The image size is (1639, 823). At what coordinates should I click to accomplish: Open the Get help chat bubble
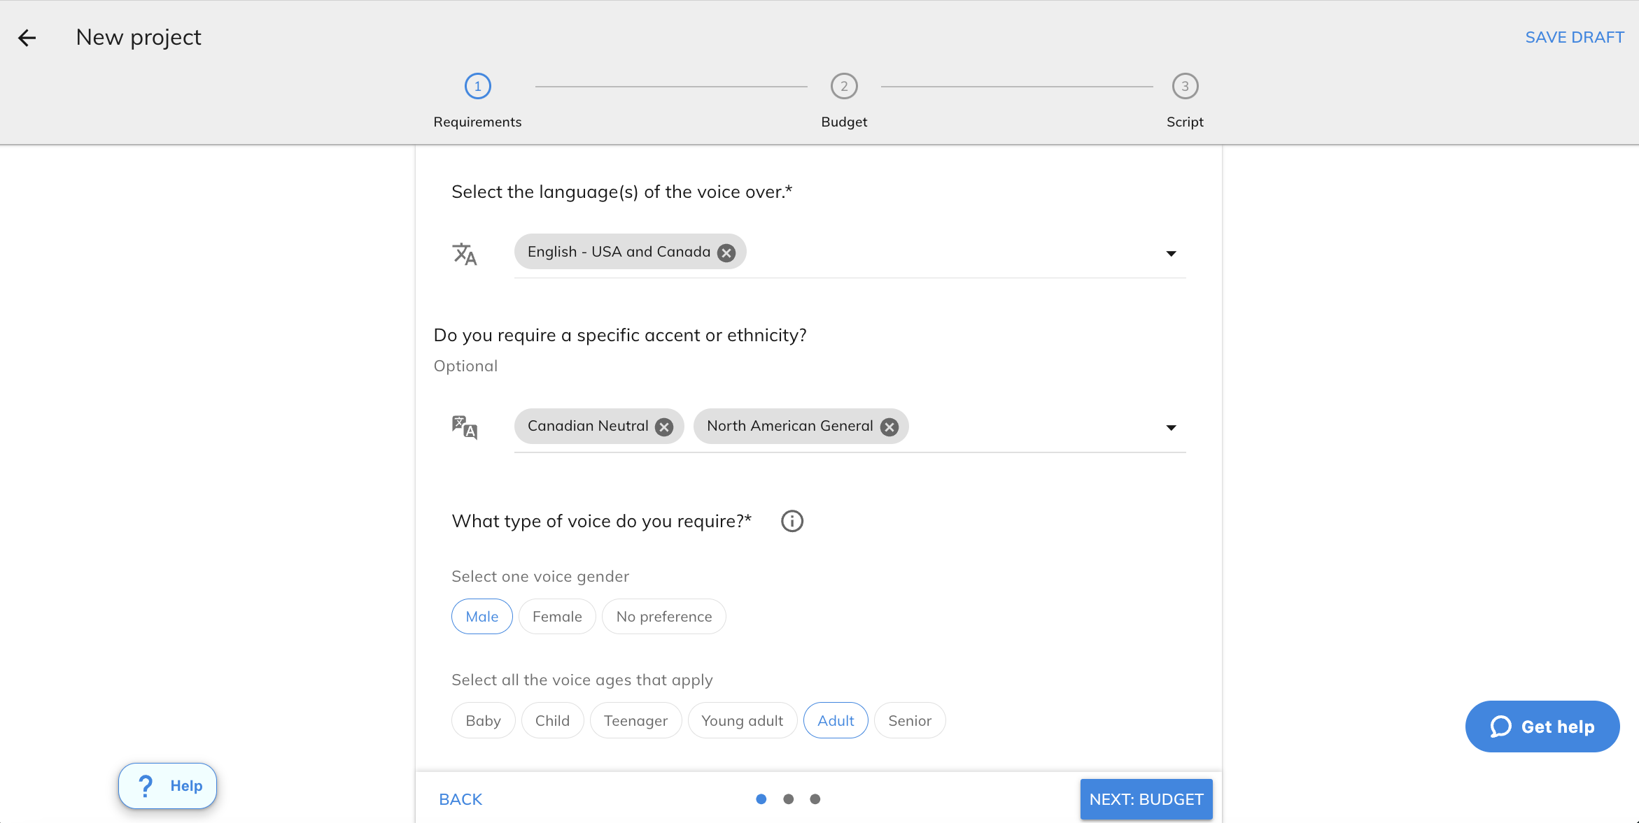click(1542, 727)
